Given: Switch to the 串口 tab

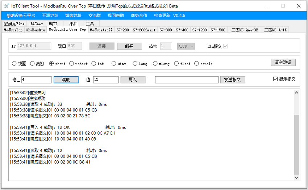Looking at the screenshot, I should (74, 24).
